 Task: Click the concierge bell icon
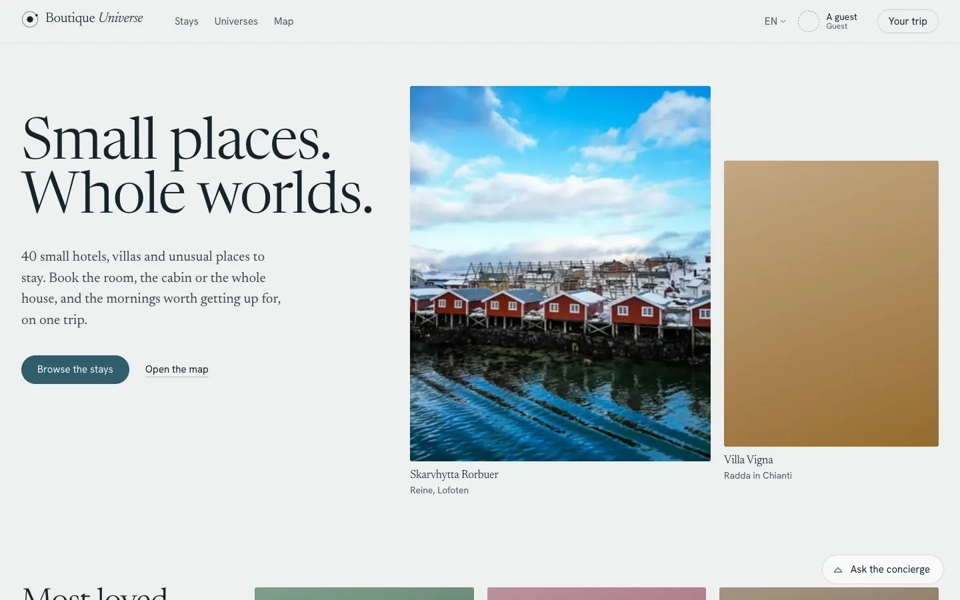tap(838, 570)
